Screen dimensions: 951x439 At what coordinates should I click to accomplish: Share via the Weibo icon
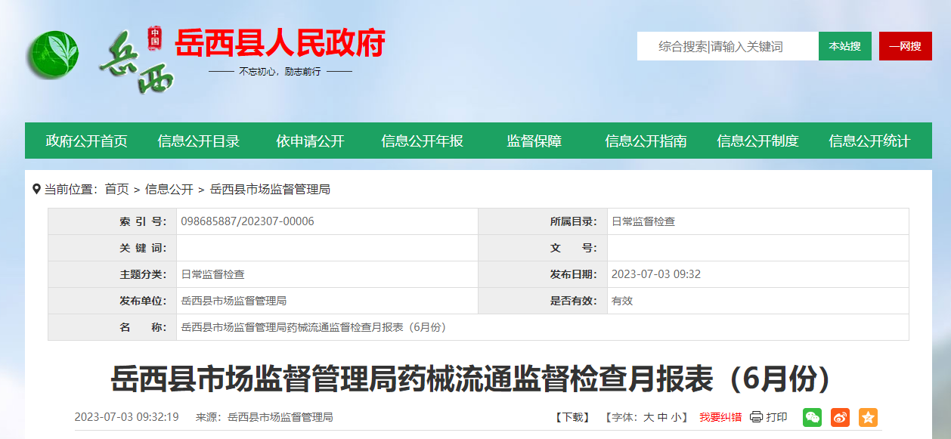point(841,417)
